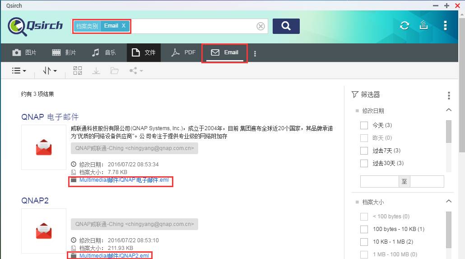The height and width of the screenshot is (259, 465).
Task: Click the download toolbar icon
Action: [96, 71]
